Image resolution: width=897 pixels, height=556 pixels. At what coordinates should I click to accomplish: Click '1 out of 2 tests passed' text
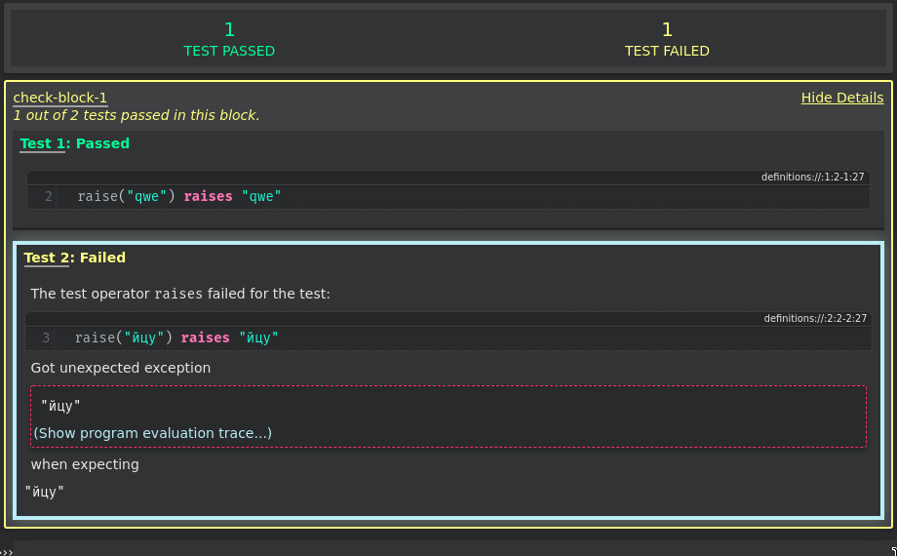pyautogui.click(x=136, y=115)
